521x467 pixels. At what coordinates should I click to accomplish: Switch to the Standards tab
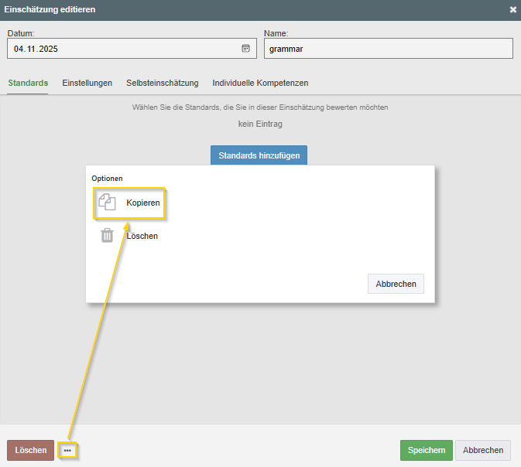pyautogui.click(x=28, y=83)
